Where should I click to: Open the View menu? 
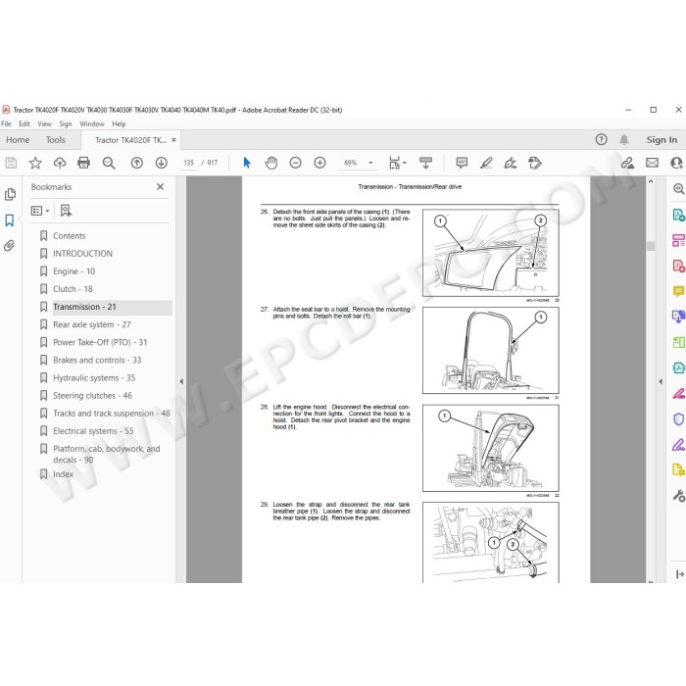tap(45, 124)
